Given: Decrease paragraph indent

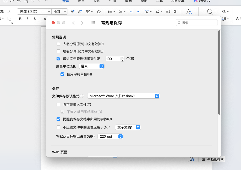Looking at the screenshot, I should coord(131,11).
